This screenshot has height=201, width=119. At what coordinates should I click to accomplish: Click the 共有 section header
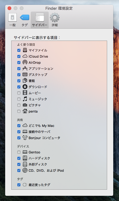click(x=20, y=120)
